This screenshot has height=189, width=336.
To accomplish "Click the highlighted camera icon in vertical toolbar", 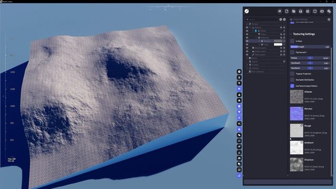I will tap(239, 89).
